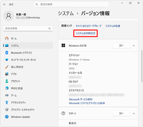Screen dimensions: 143x127
Task: Click the アカウント person icon
Action: [7, 81]
